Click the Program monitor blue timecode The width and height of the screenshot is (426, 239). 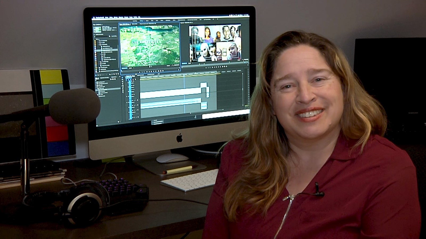[185, 63]
